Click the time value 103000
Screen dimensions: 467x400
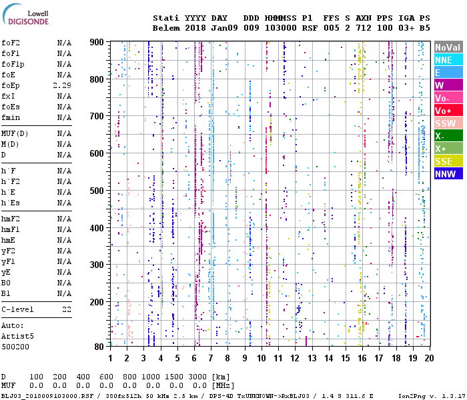pos(281,28)
